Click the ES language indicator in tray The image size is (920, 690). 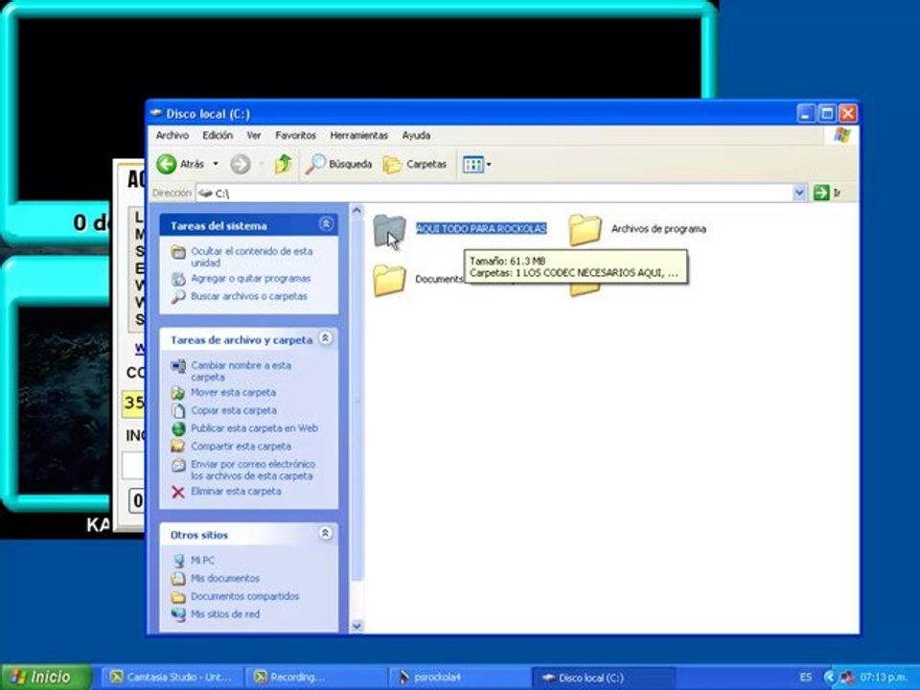(806, 678)
